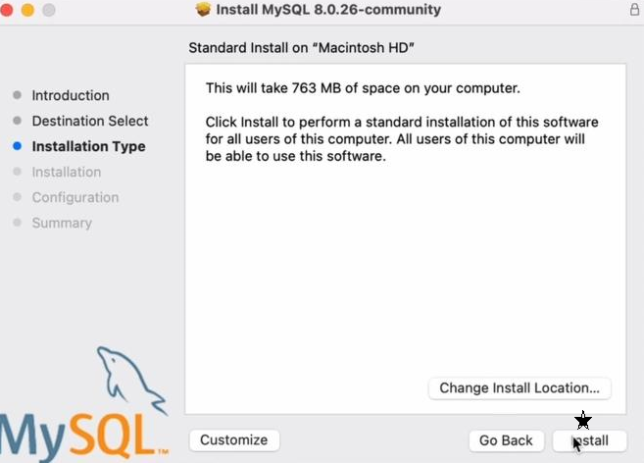The image size is (644, 463).
Task: Click the blue bullet beside Installation Type
Action: click(17, 146)
